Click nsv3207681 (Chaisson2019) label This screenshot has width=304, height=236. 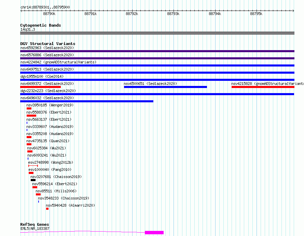(x=56, y=177)
